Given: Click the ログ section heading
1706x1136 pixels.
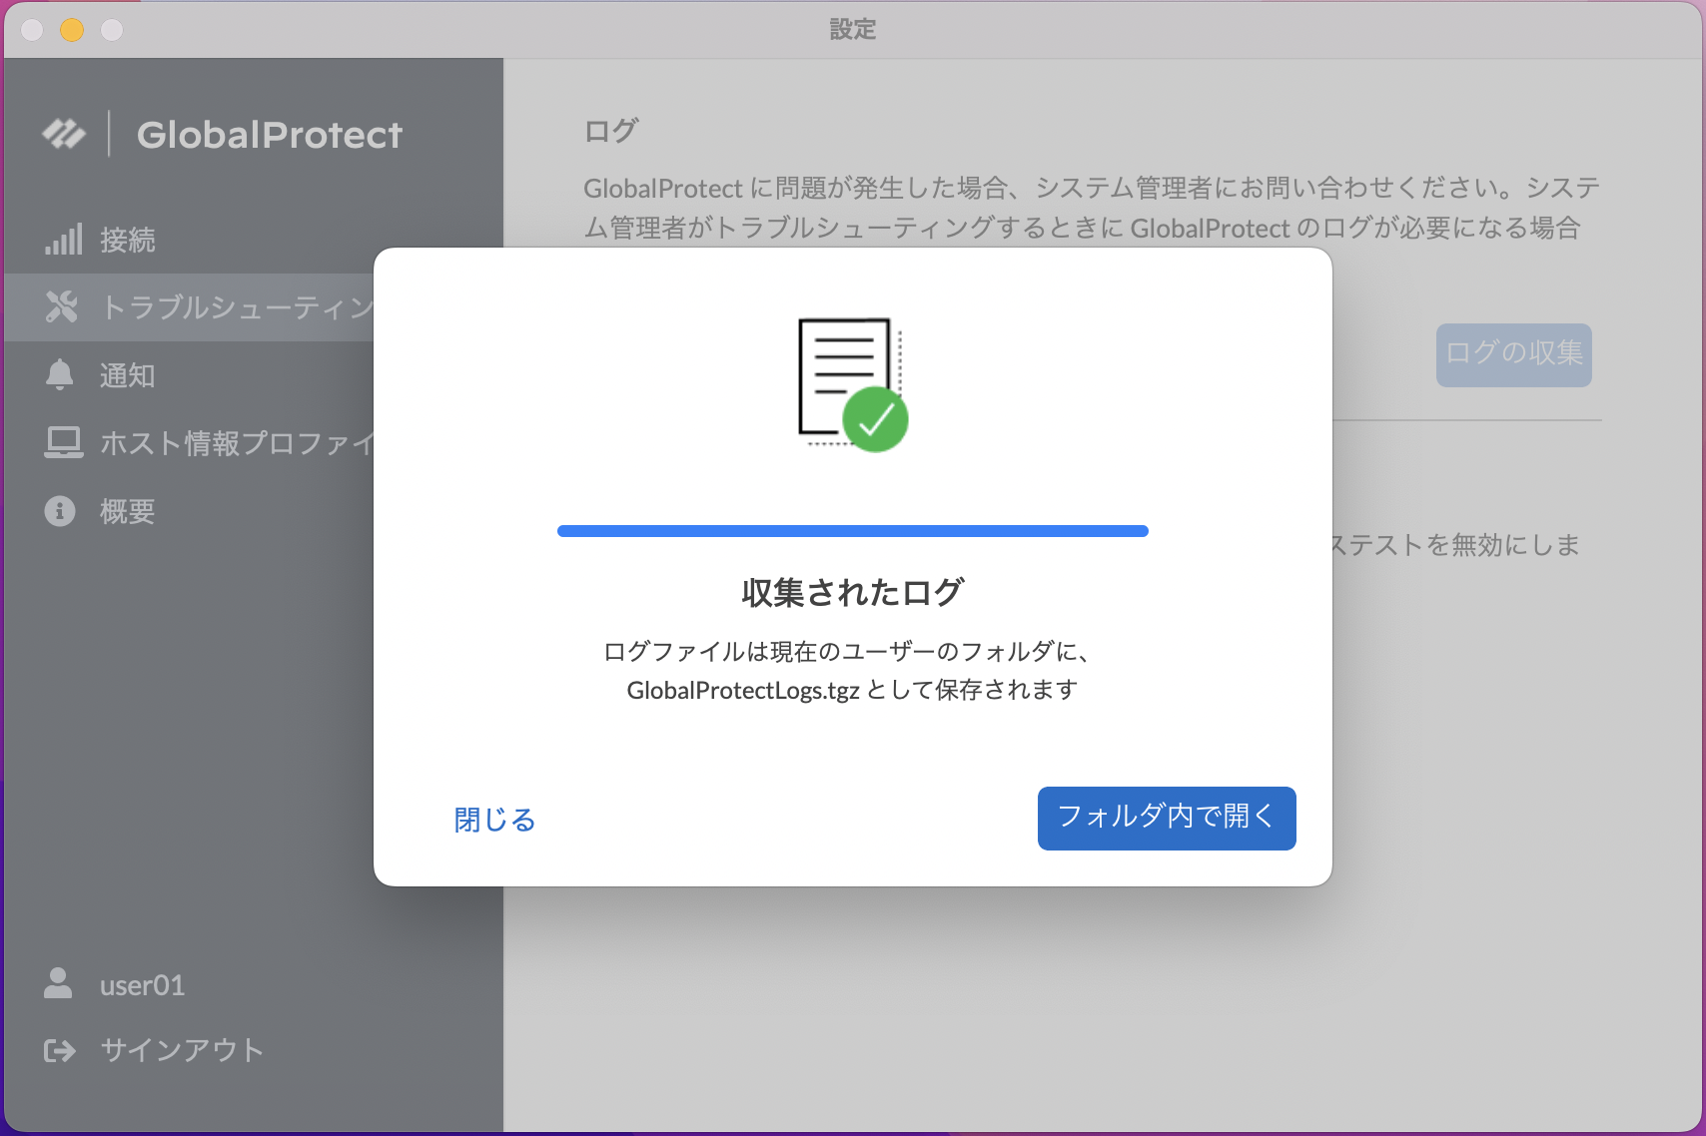Looking at the screenshot, I should coord(611,131).
